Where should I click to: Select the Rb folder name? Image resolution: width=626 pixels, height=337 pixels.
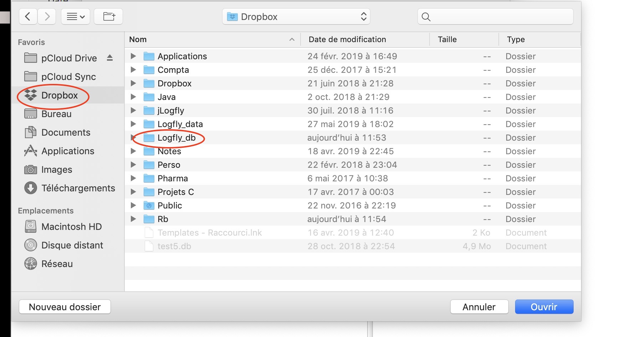pyautogui.click(x=163, y=219)
